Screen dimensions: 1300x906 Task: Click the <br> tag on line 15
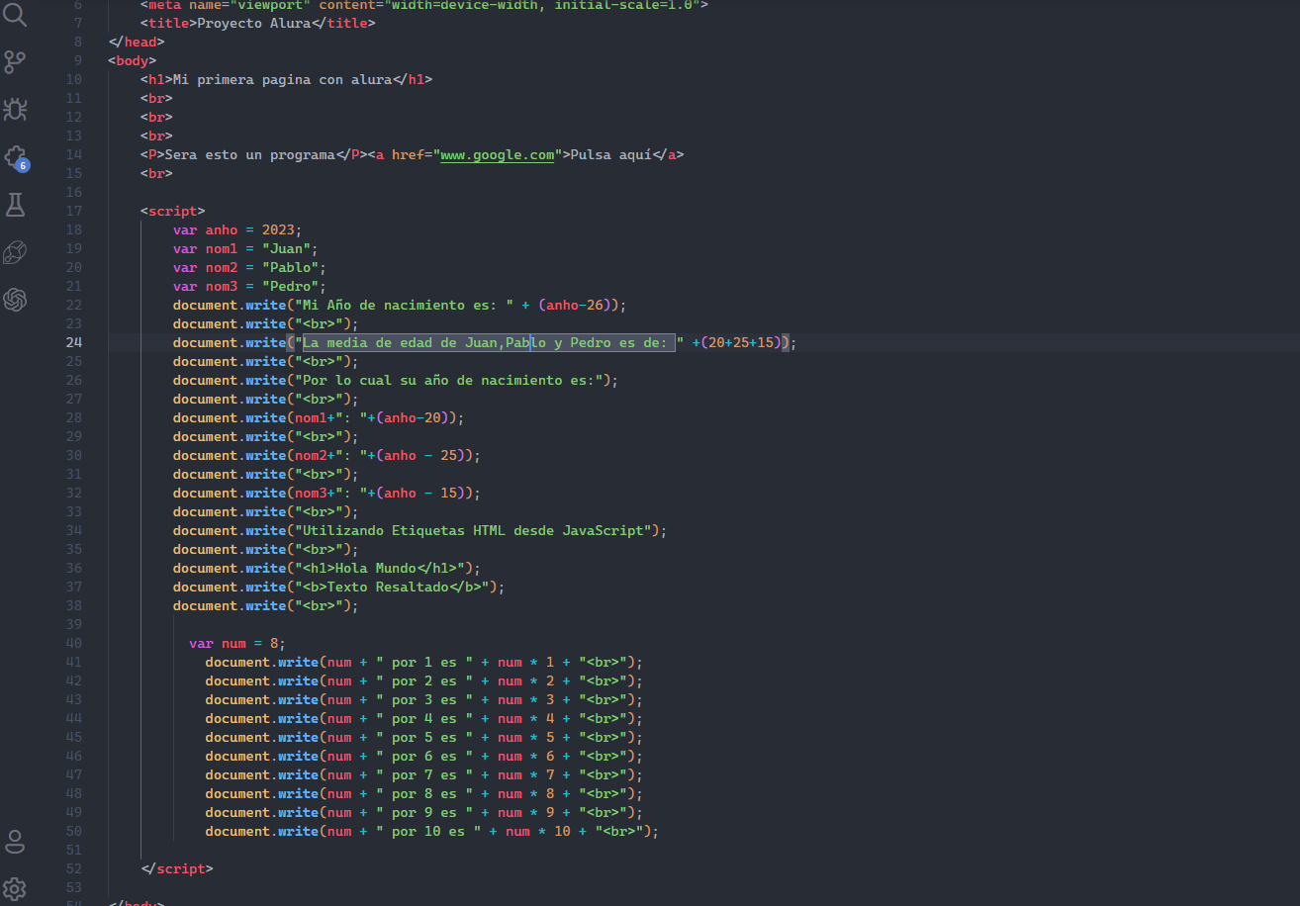coord(156,173)
